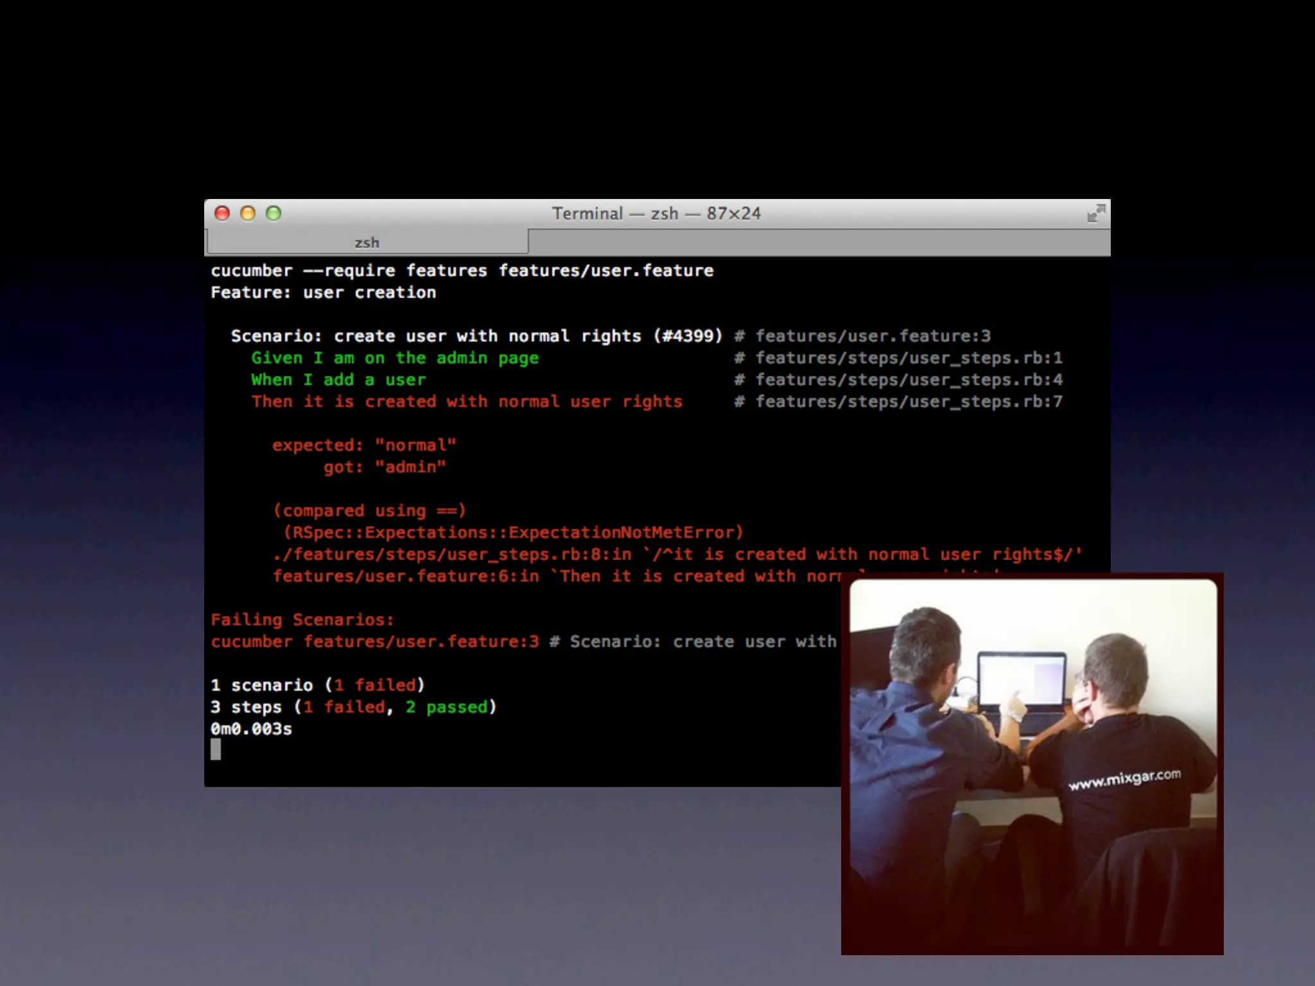Click the expected: "normal" error line
Screen dimensions: 1315x986
point(363,445)
